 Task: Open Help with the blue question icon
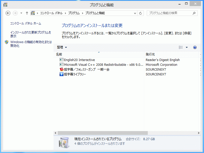195,47
